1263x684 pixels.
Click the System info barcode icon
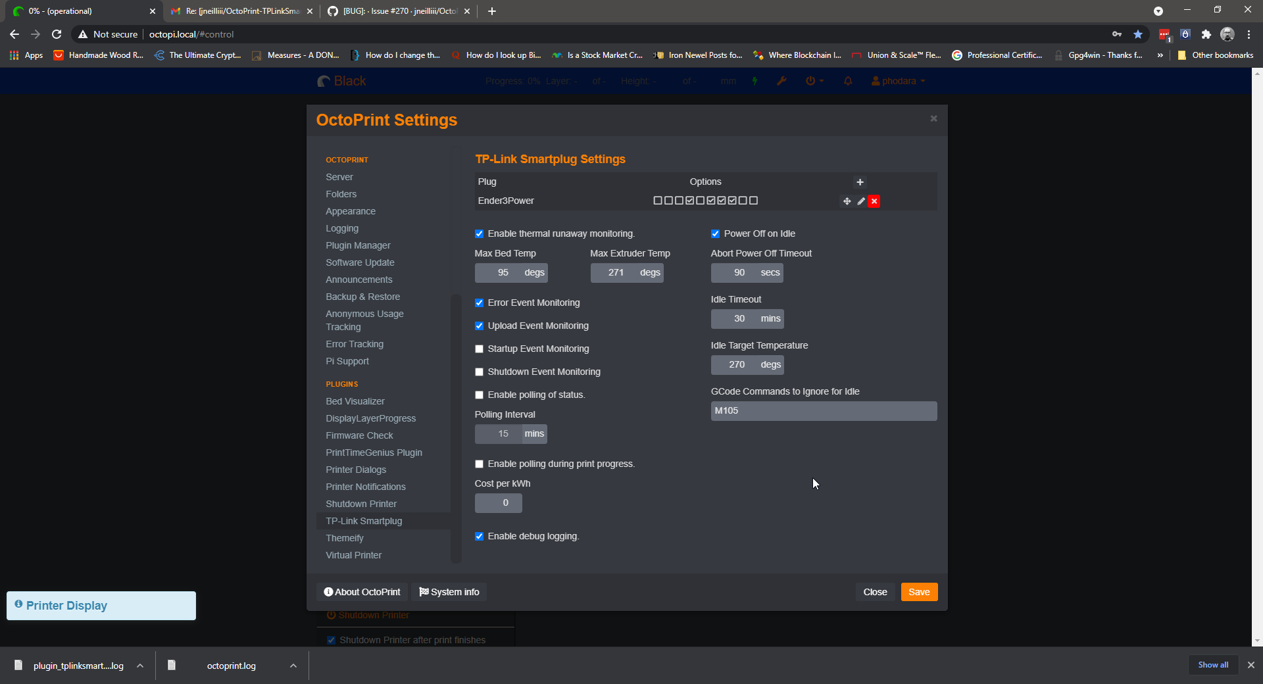click(x=424, y=591)
